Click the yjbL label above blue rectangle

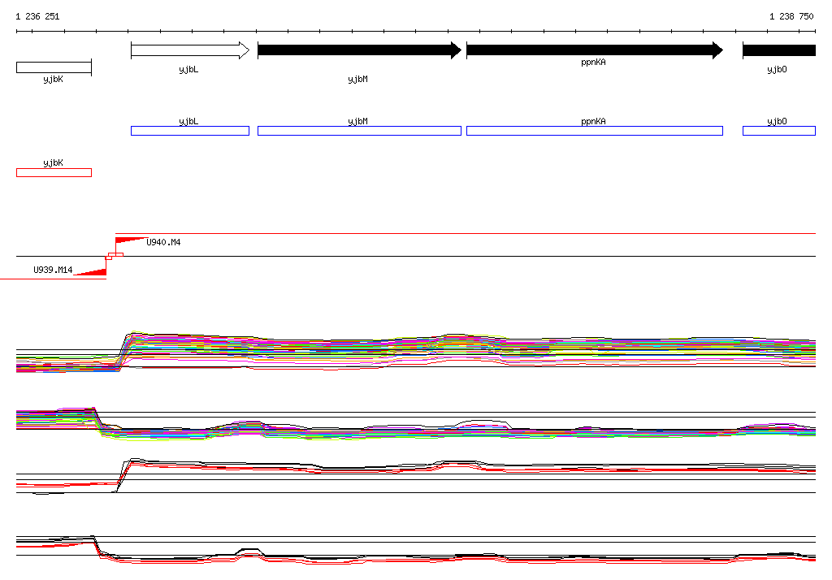pos(188,122)
